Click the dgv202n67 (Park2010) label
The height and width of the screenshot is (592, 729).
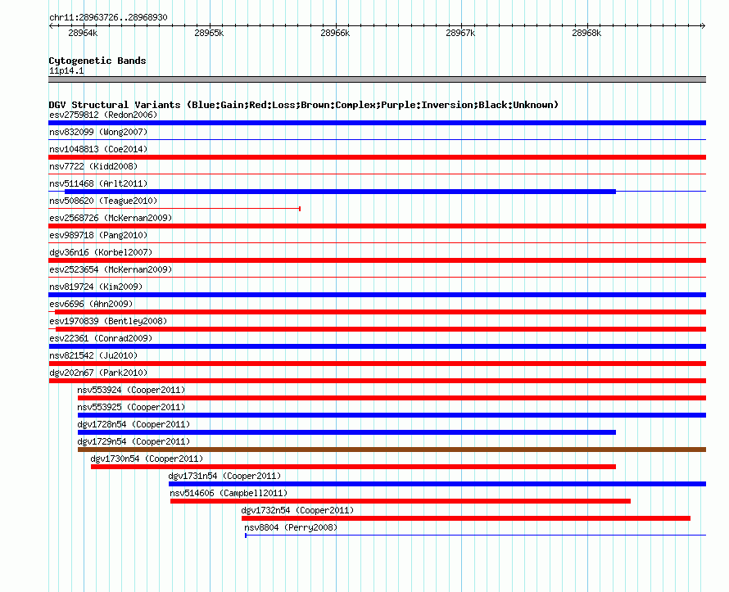point(98,373)
